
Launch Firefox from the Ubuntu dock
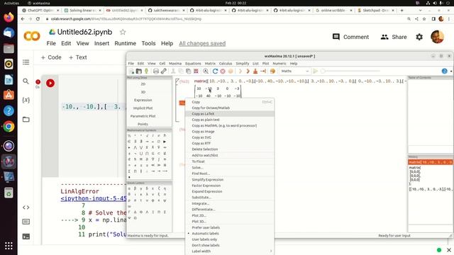point(9,17)
